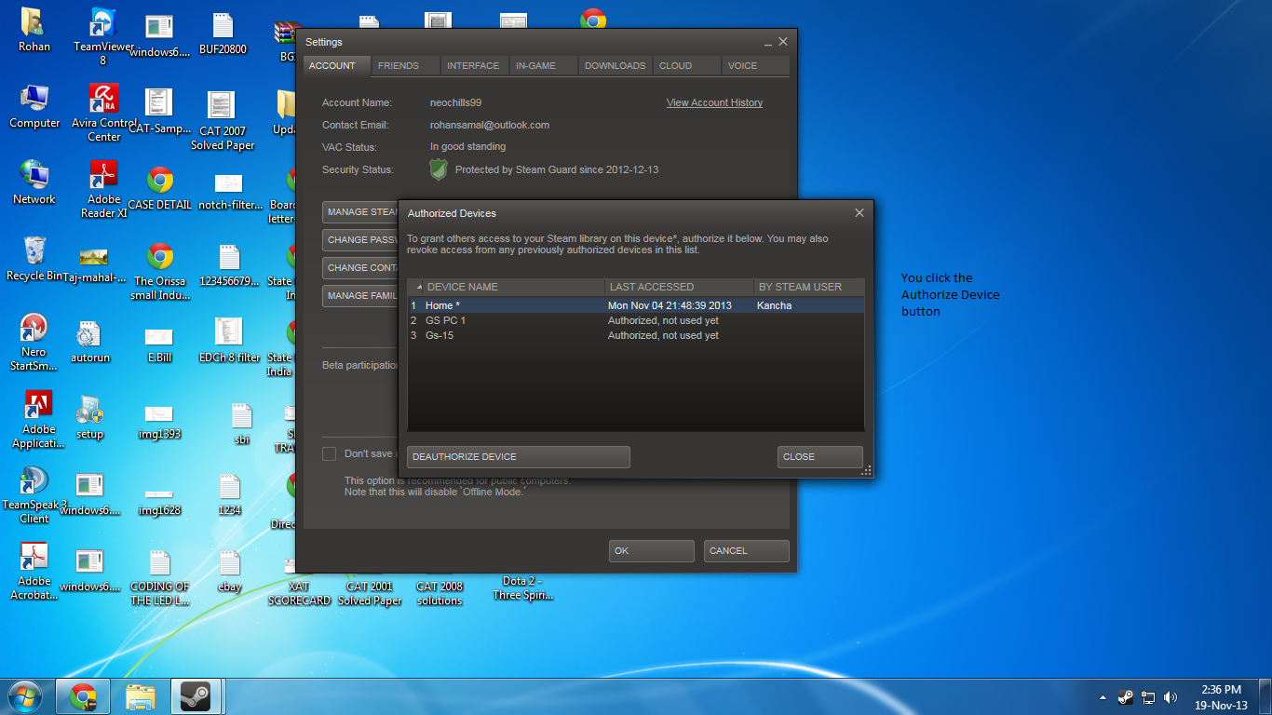The image size is (1272, 715).
Task: Click the DEAUTHORIZE DEVICE button
Action: pyautogui.click(x=518, y=456)
